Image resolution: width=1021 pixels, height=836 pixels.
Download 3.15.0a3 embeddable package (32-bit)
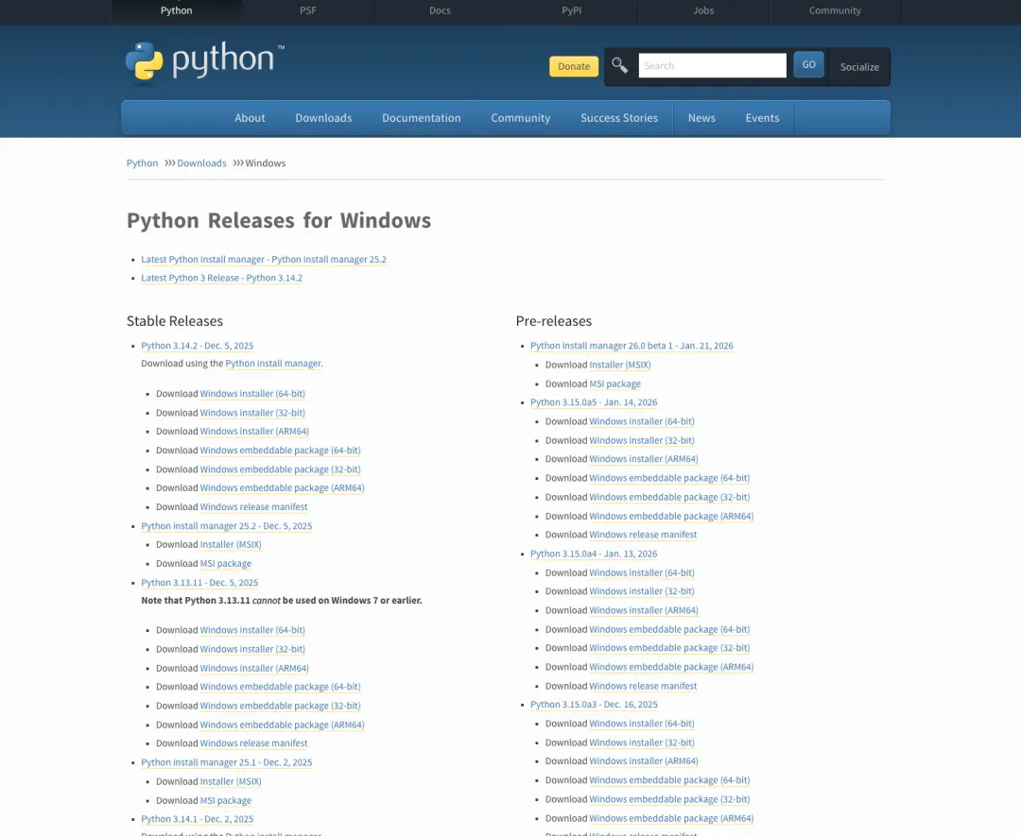pyautogui.click(x=669, y=799)
